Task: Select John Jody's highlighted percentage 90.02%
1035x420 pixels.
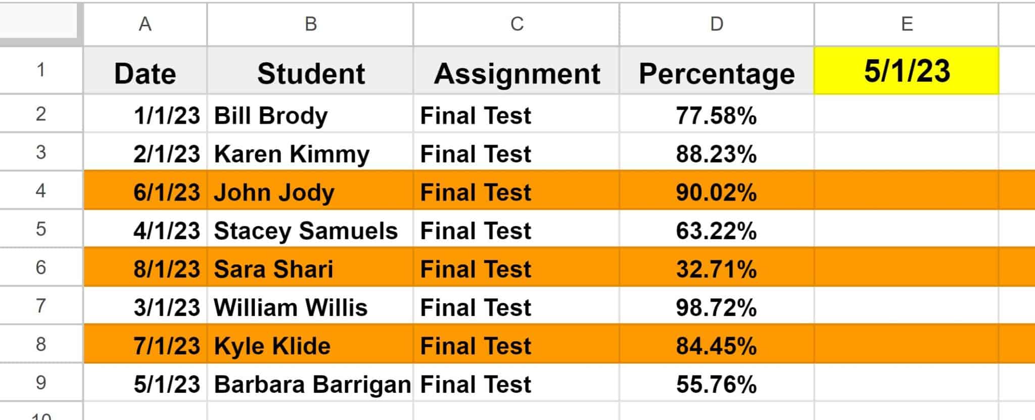Action: (718, 192)
